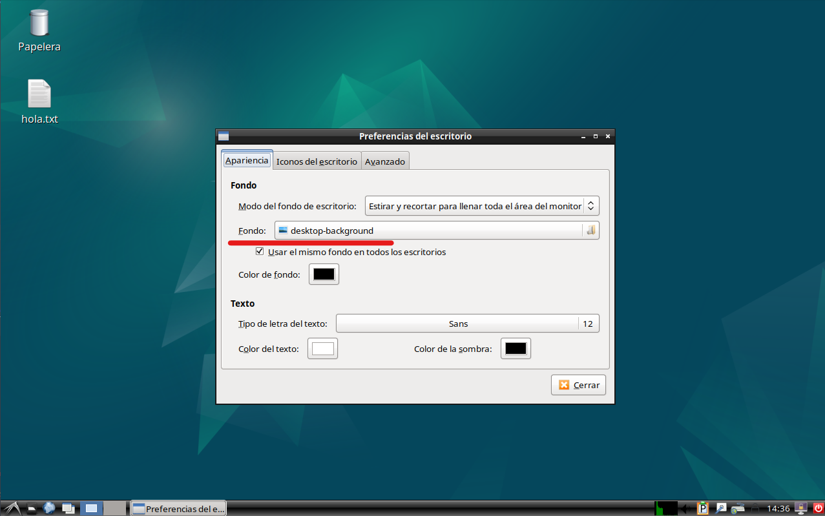The width and height of the screenshot is (825, 516).
Task: Uncheck 'Usar el mismo fondo' checkbox
Action: click(x=260, y=252)
